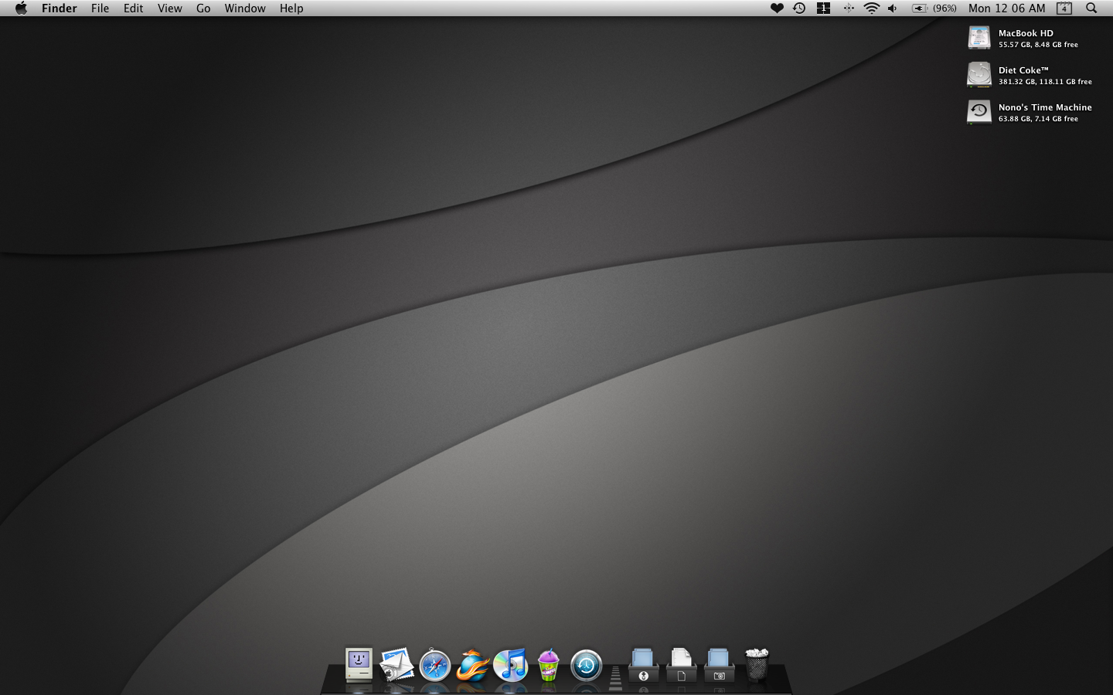1113x695 pixels.
Task: Click the Nono's Time Machine label
Action: click(x=1045, y=107)
